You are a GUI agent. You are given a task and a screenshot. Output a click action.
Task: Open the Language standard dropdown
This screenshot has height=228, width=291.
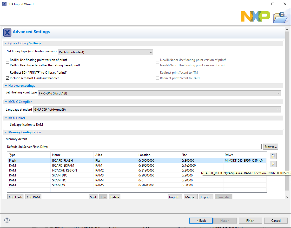(x=157, y=110)
